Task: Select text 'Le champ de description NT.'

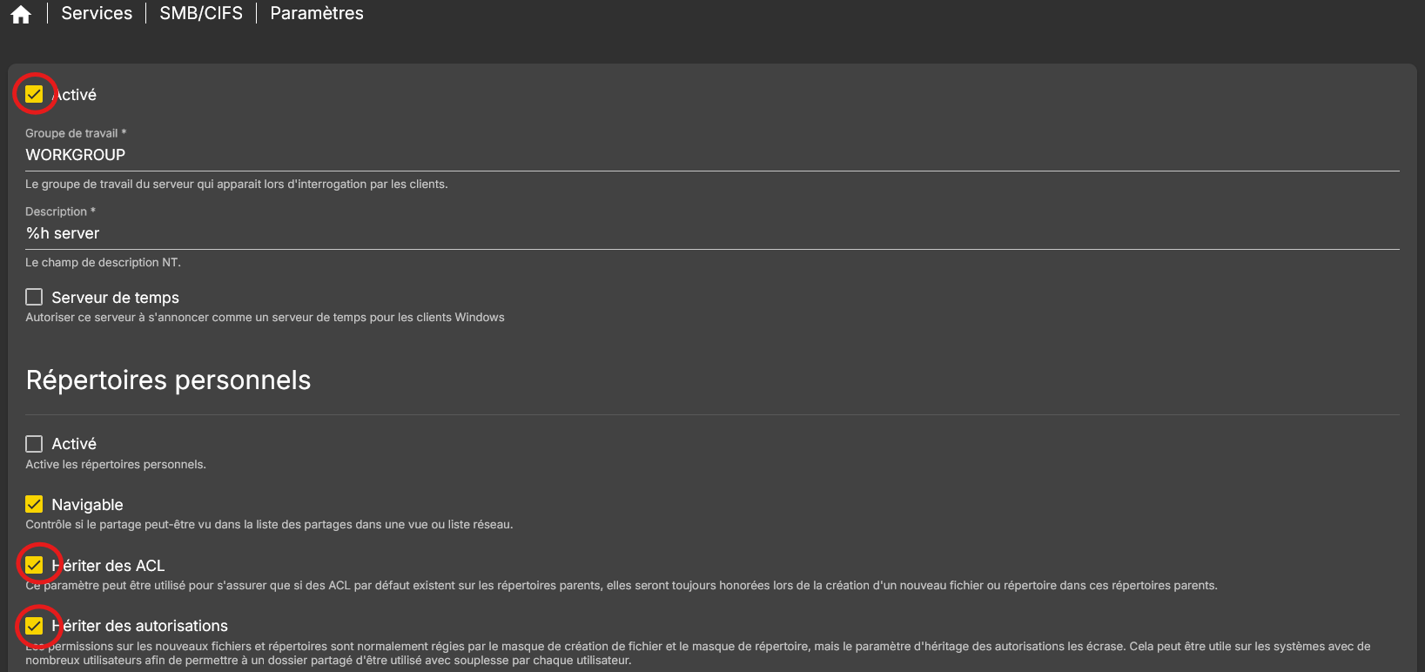Action: point(103,262)
